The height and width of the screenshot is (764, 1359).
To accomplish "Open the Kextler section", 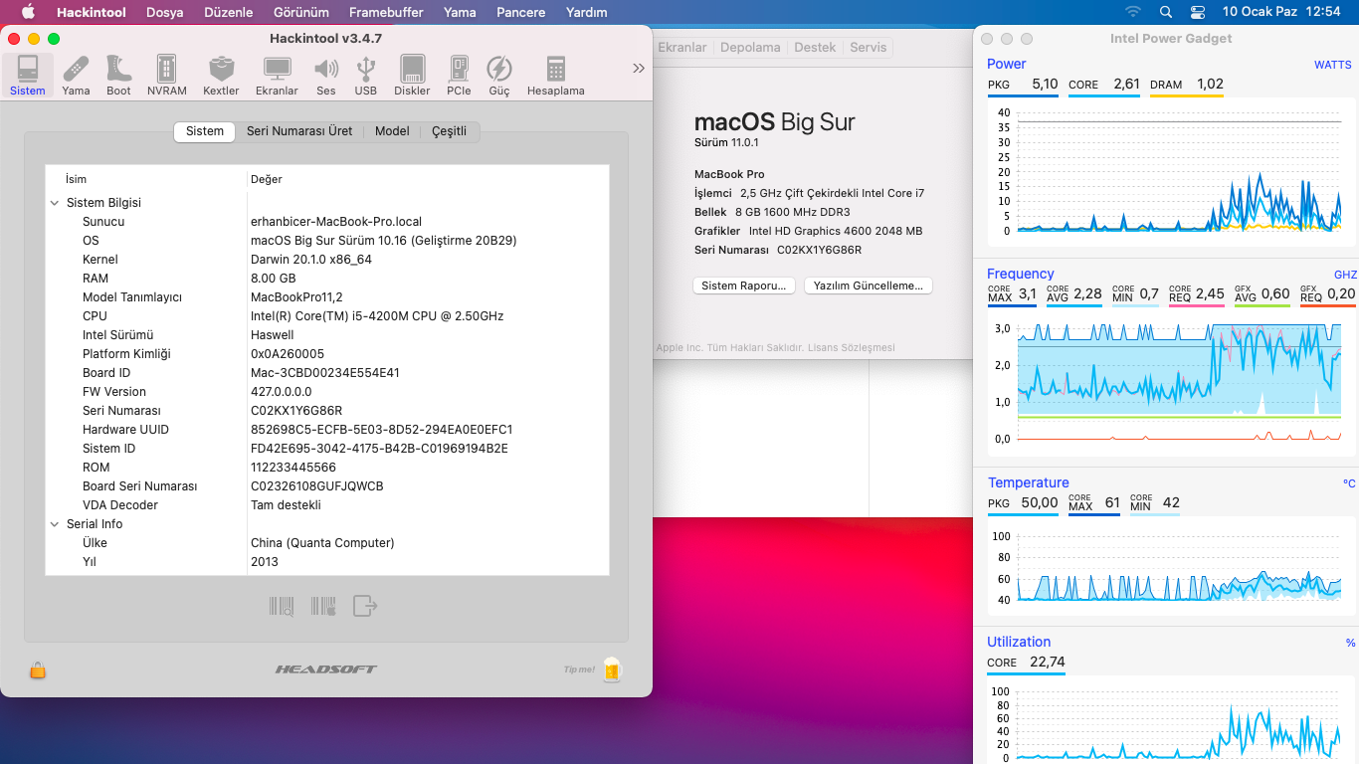I will click(220, 70).
